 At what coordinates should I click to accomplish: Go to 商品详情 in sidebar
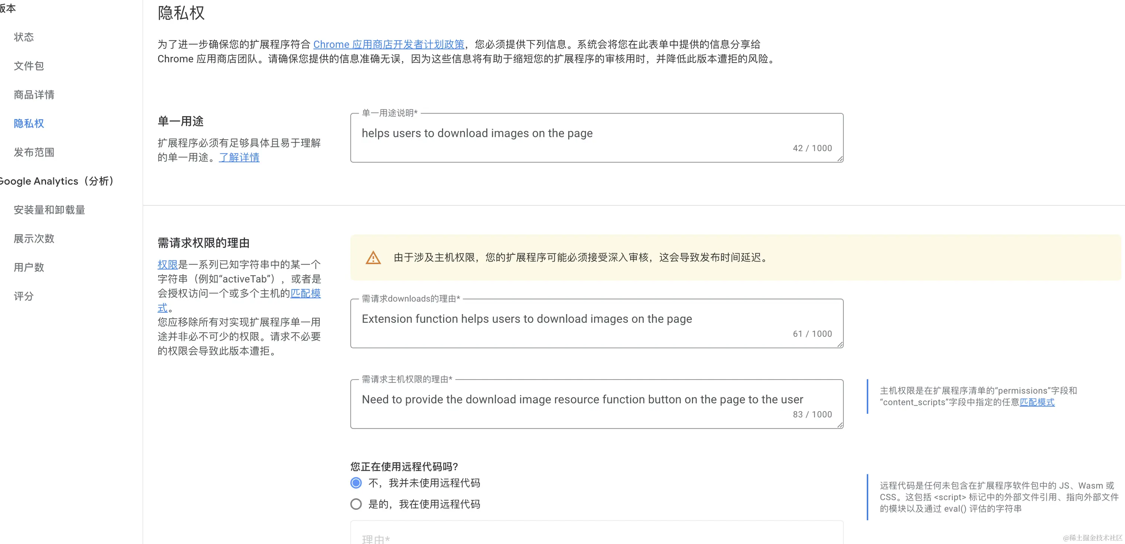pyautogui.click(x=34, y=95)
